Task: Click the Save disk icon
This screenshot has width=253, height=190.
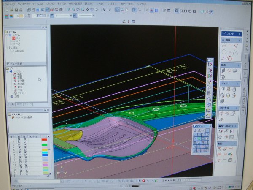Action: (16, 10)
